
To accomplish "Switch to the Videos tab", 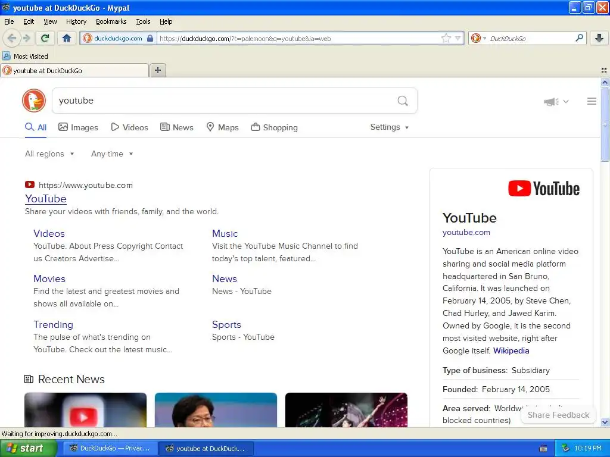I will click(129, 127).
